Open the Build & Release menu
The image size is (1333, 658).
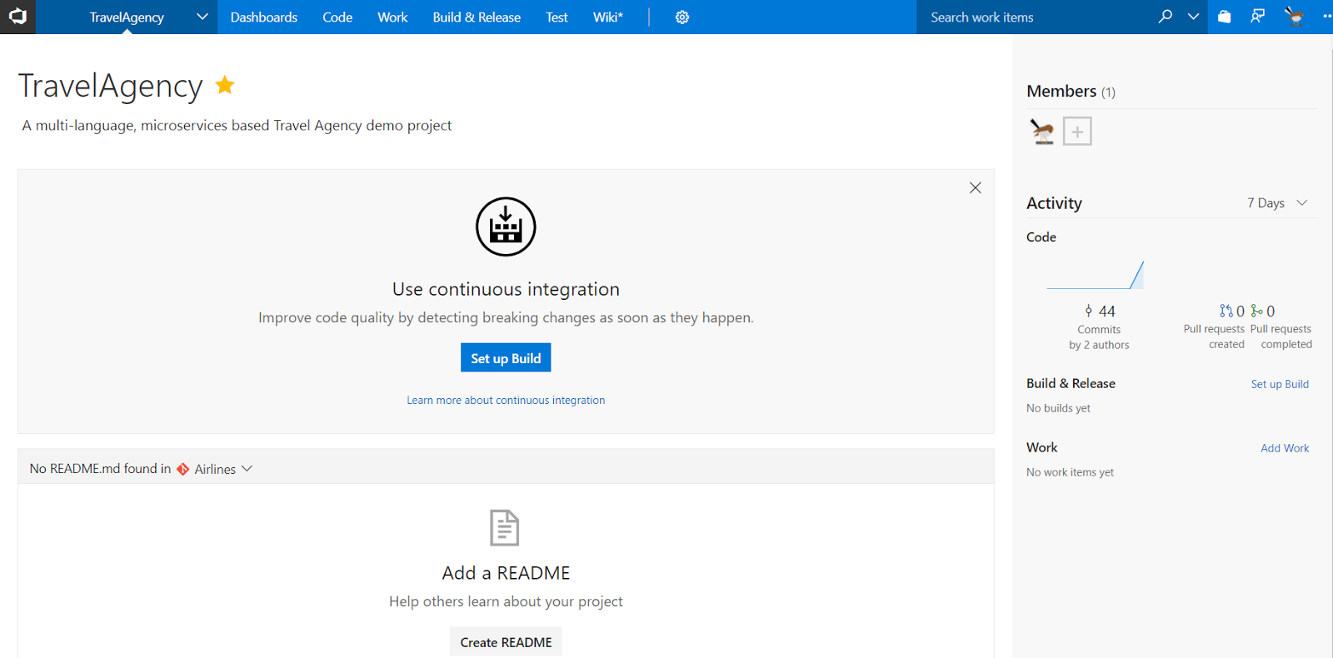click(477, 17)
